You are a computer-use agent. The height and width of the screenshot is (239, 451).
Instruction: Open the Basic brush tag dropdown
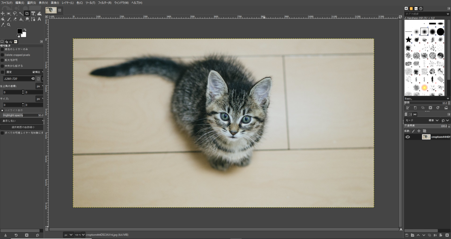coord(427,98)
